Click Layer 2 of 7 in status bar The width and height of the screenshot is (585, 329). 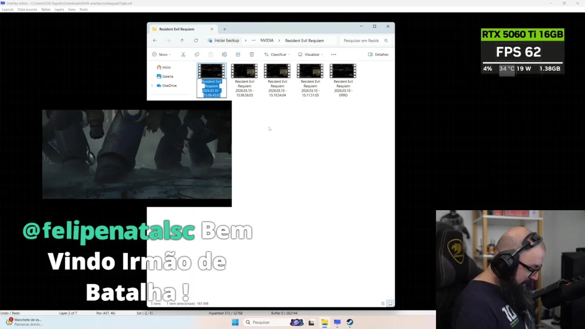pyautogui.click(x=68, y=313)
